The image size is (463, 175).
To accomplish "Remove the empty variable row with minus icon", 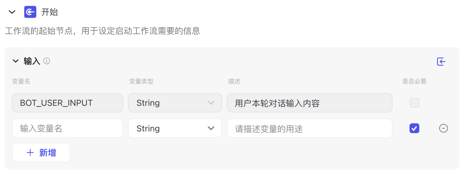I will [x=443, y=128].
